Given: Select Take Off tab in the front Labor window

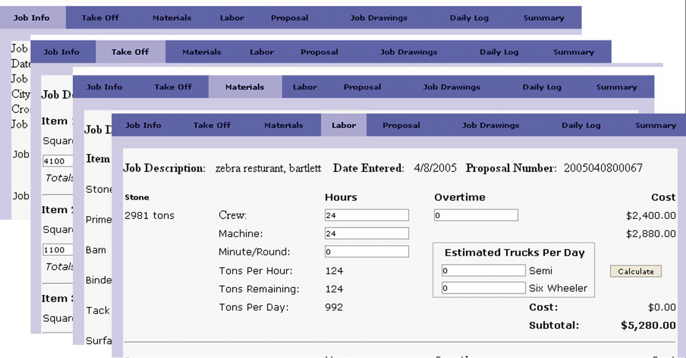Looking at the screenshot, I should pos(212,125).
